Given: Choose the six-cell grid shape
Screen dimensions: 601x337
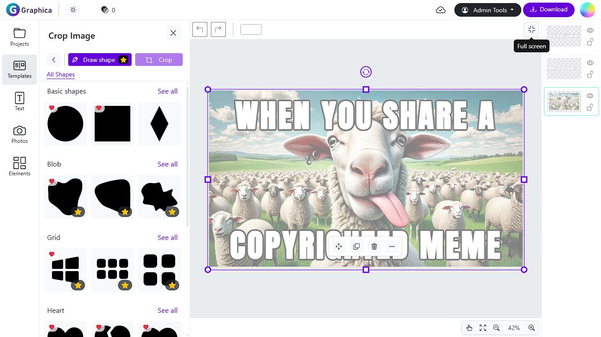Looking at the screenshot, I should tap(113, 270).
